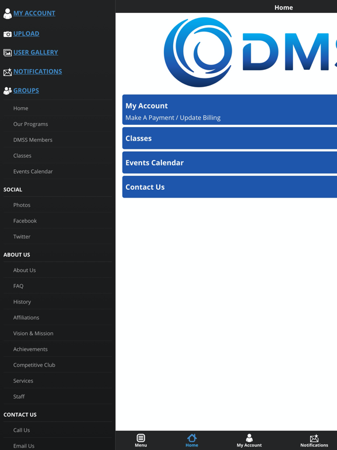
Task: Tap the Menu icon in bottom bar
Action: click(140, 438)
